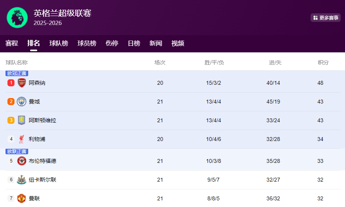Click the Premier League lion logo
345x207 pixels.
pos(17,18)
